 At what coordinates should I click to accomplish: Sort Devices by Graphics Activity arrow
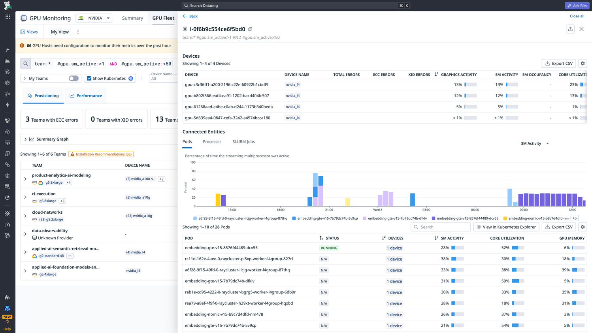(x=436, y=75)
